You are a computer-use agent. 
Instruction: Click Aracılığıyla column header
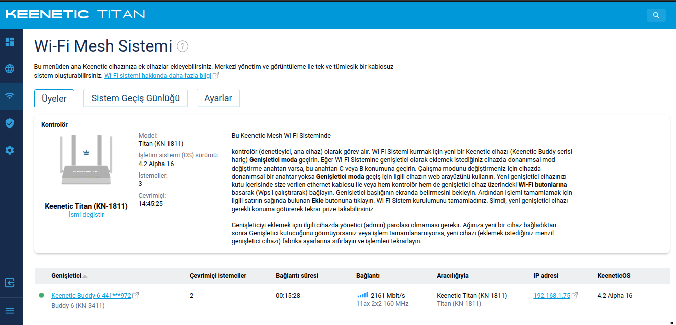pyautogui.click(x=453, y=276)
